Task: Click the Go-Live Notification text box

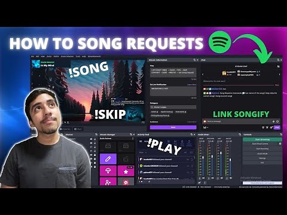Action: click(173, 91)
